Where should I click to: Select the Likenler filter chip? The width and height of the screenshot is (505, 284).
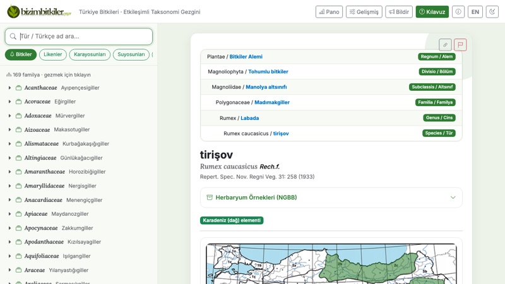53,54
